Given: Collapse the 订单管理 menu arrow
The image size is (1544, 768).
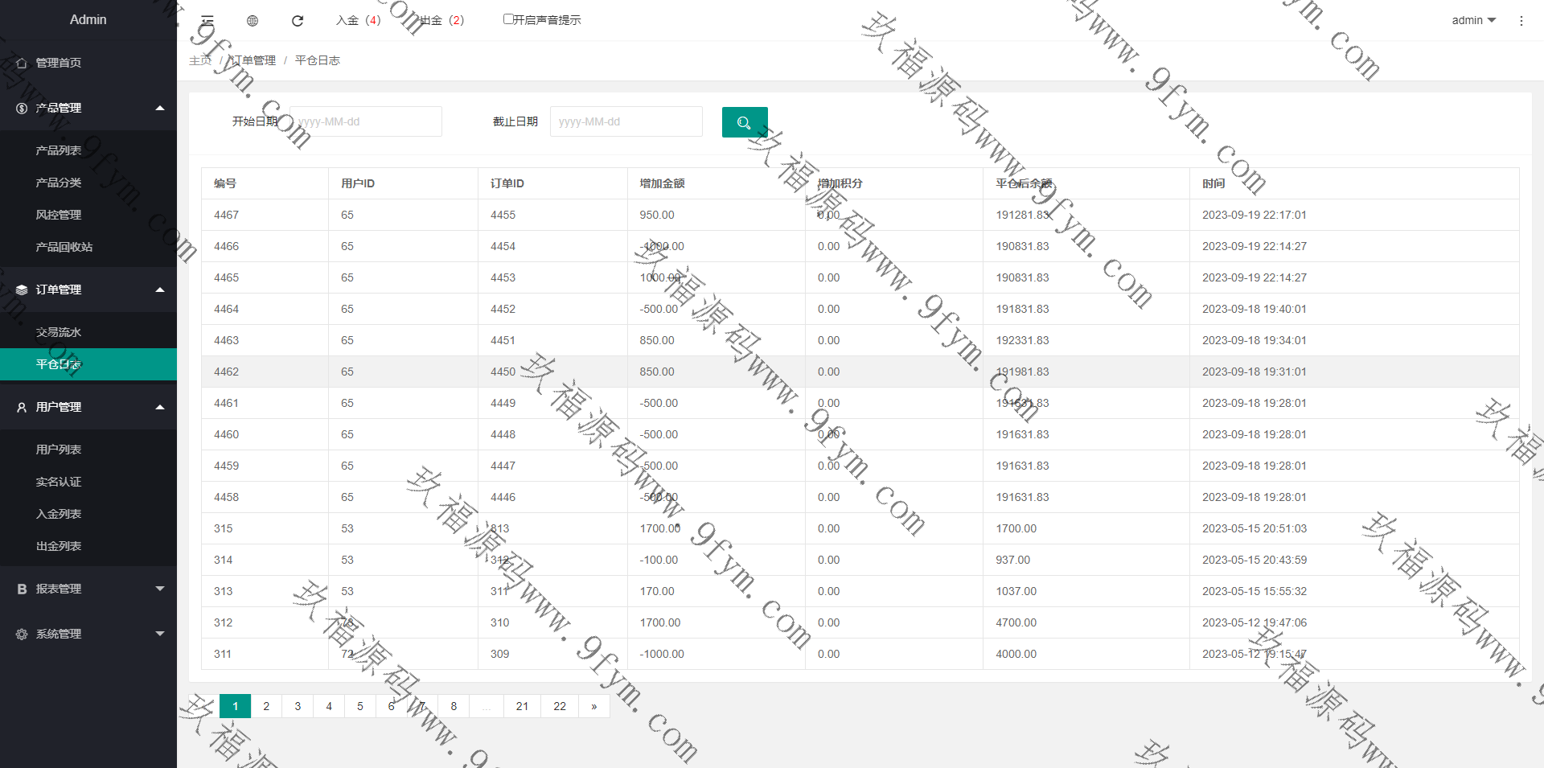Looking at the screenshot, I should (159, 290).
